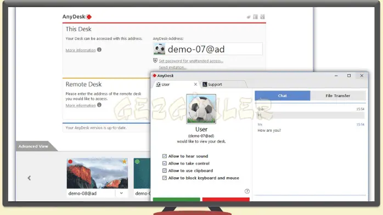Click the AnyDesk icon in dialog title bar
Viewport: 383px width, 215px height.
pyautogui.click(x=154, y=76)
